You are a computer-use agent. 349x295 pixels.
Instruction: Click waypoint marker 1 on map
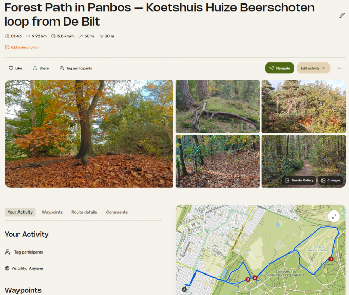pos(331,259)
